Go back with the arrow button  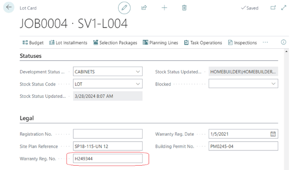coord(9,7)
